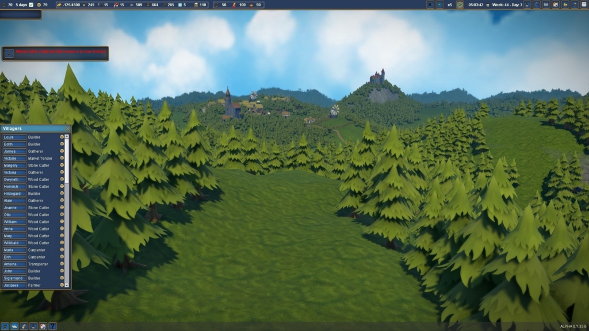This screenshot has height=331, width=589.
Task: Click Villagers list scroll up arrow
Action: (67, 137)
